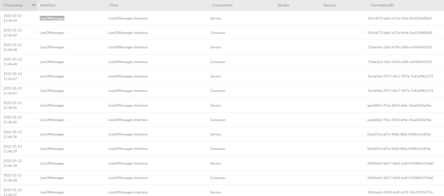
Task: Select the 11:46:38 Service row's flow cell
Action: [128, 163]
